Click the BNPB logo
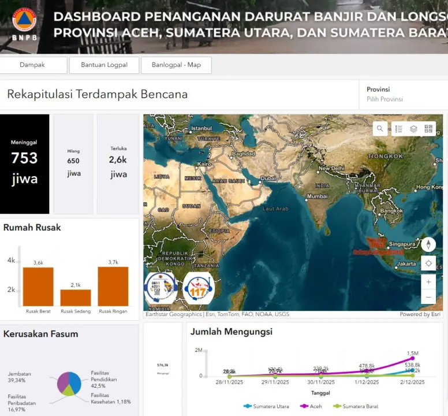The image size is (448, 416). (x=24, y=24)
